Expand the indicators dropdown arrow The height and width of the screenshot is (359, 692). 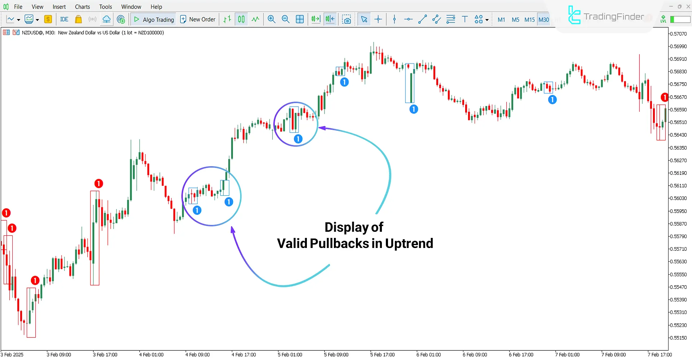(x=36, y=20)
